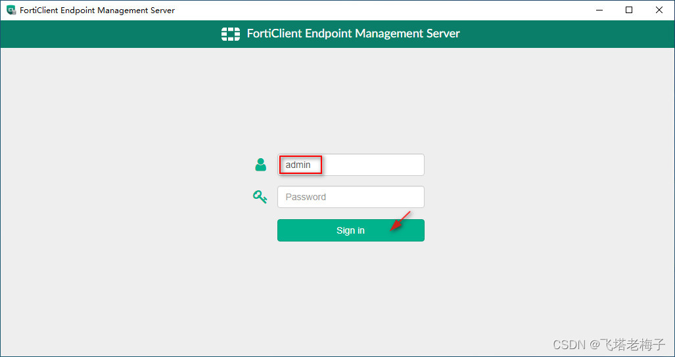Screen dimensions: 675x357
Task: Maximize the FortiClient EMS window
Action: coord(629,10)
